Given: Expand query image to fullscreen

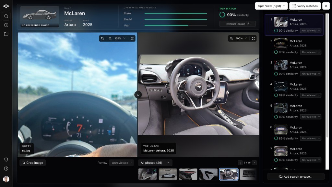Looking at the screenshot, I should tap(132, 38).
